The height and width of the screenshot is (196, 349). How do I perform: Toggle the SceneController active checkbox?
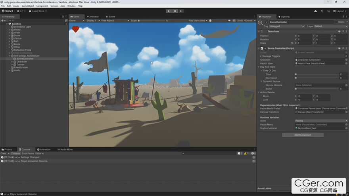coord(267,22)
